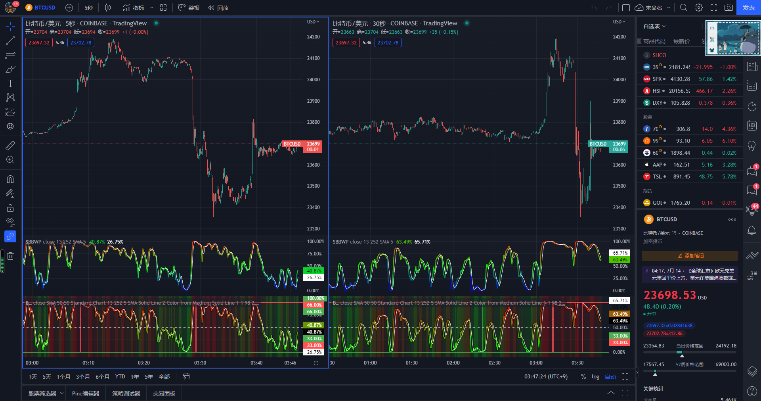Select the crosshair cursor tool
761x401 pixels.
(x=10, y=26)
